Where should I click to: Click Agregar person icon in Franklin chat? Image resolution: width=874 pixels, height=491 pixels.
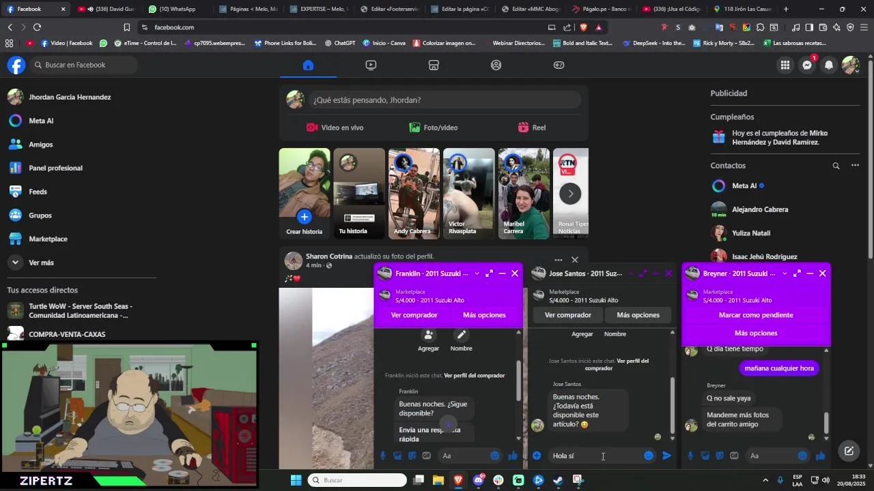coord(429,335)
